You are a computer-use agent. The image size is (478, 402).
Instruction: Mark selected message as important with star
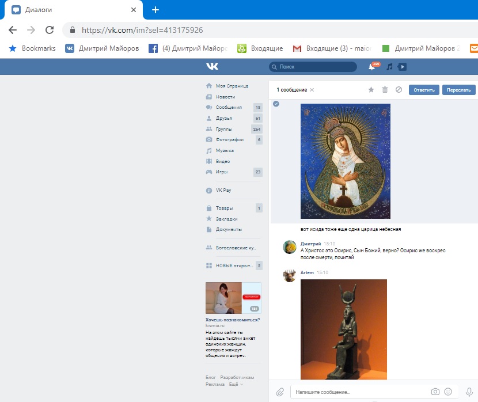click(371, 90)
